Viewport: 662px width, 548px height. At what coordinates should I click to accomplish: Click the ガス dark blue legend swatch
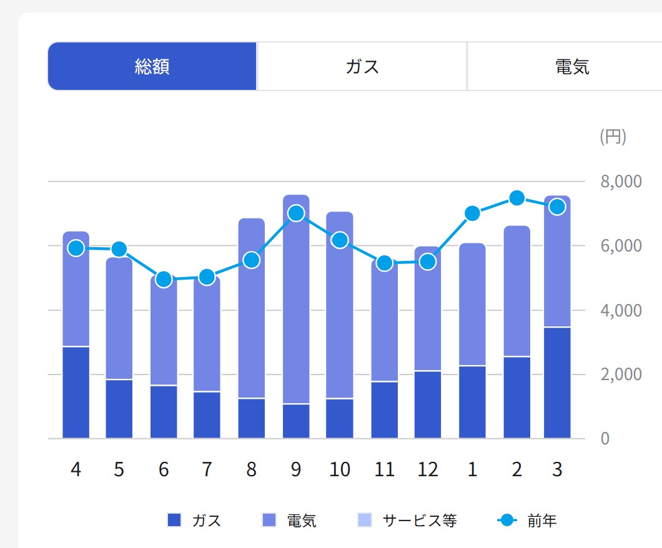[x=174, y=520]
